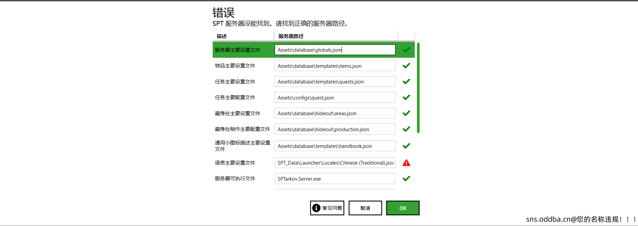Click the green vertical scrollbar thumb
This screenshot has width=638, height=226.
(418, 88)
